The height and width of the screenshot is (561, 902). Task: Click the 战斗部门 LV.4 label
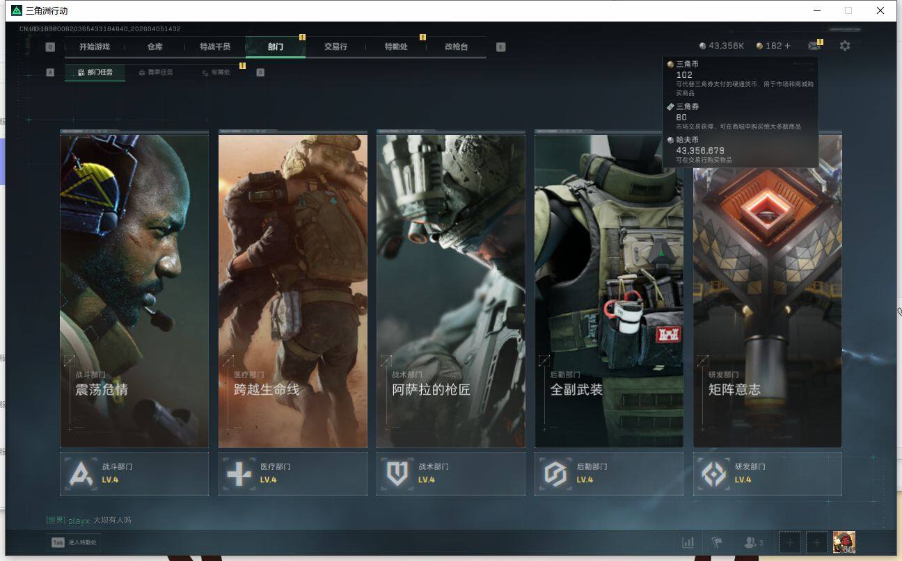click(x=117, y=473)
